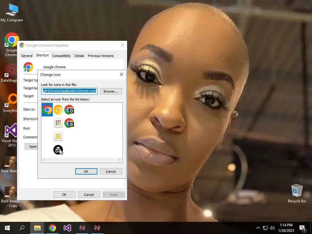Open Visual Studio from taskbar
The width and height of the screenshot is (312, 234).
click(x=67, y=228)
